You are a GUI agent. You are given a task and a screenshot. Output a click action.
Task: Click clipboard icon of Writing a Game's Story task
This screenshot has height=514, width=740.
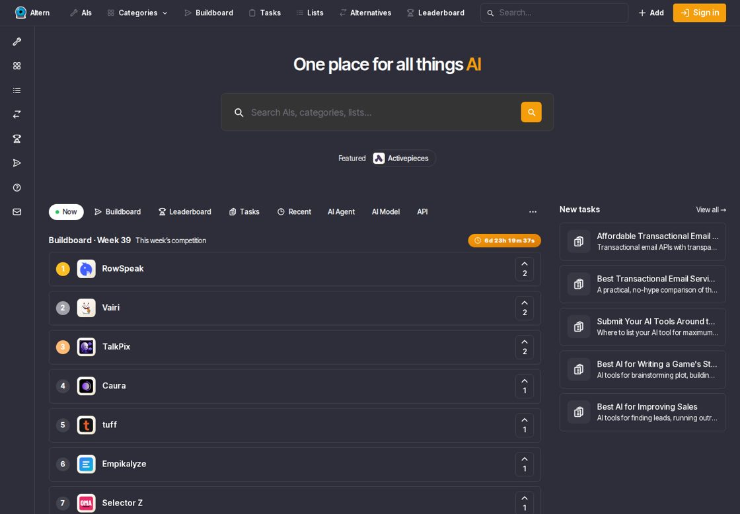coord(579,369)
